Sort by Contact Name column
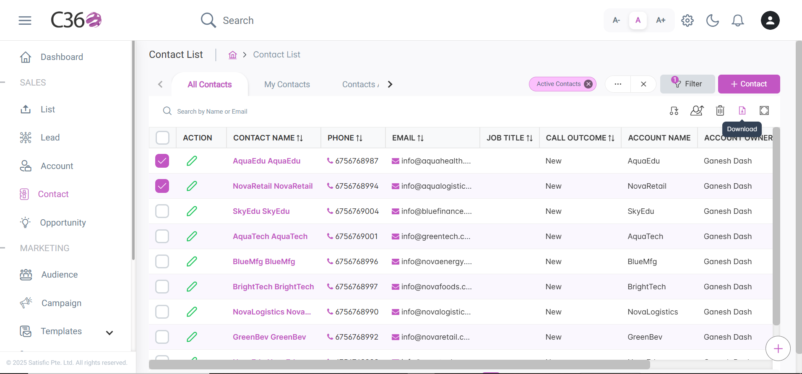 click(299, 138)
